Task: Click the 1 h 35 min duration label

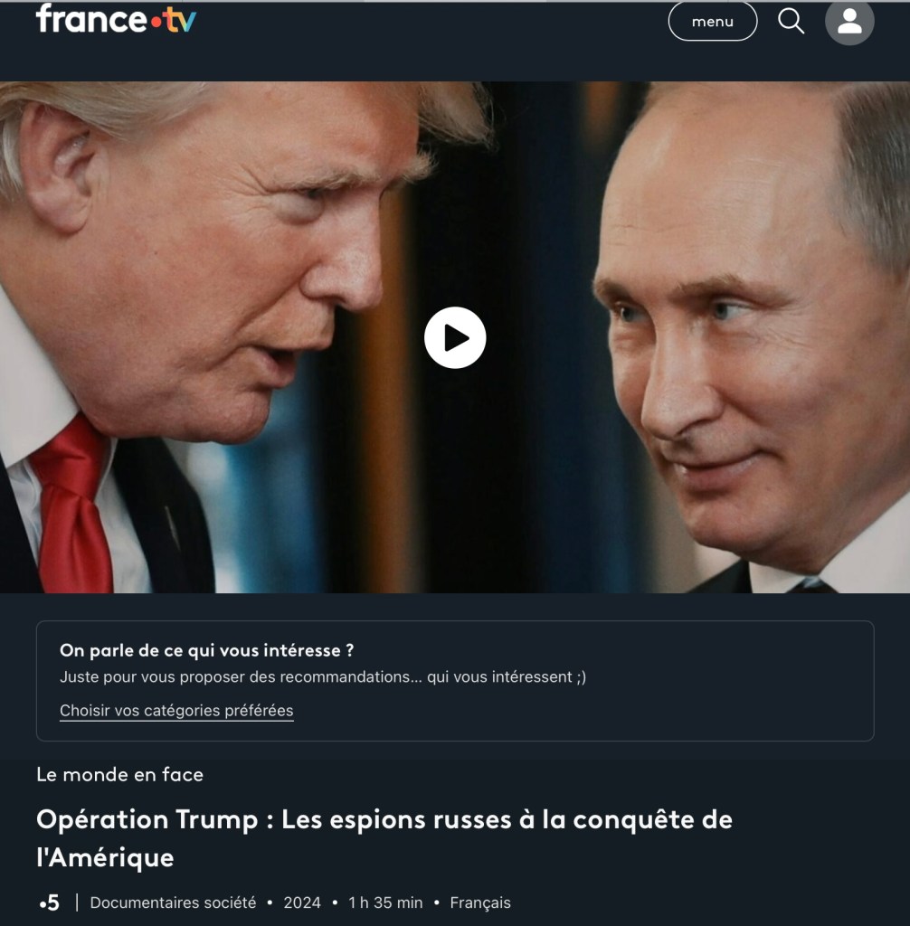Action: coord(385,902)
